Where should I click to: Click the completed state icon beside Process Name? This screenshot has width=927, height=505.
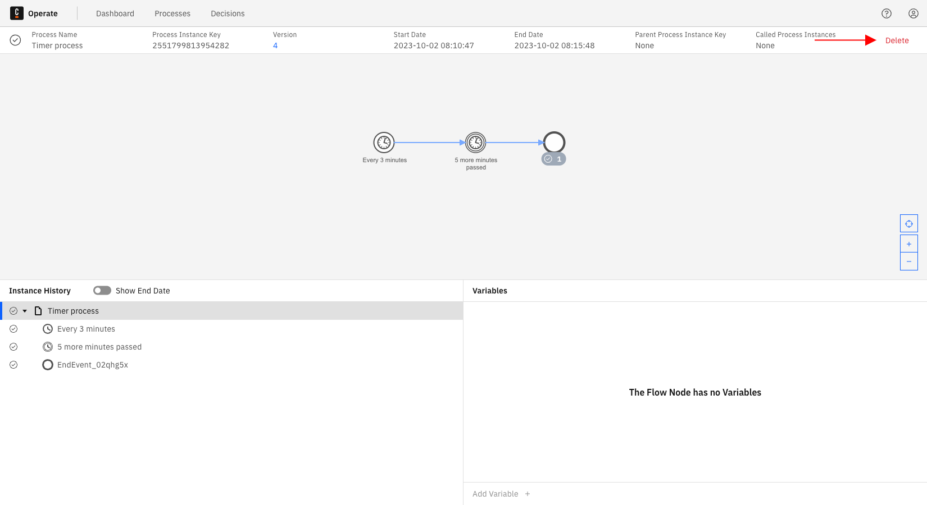coord(16,40)
